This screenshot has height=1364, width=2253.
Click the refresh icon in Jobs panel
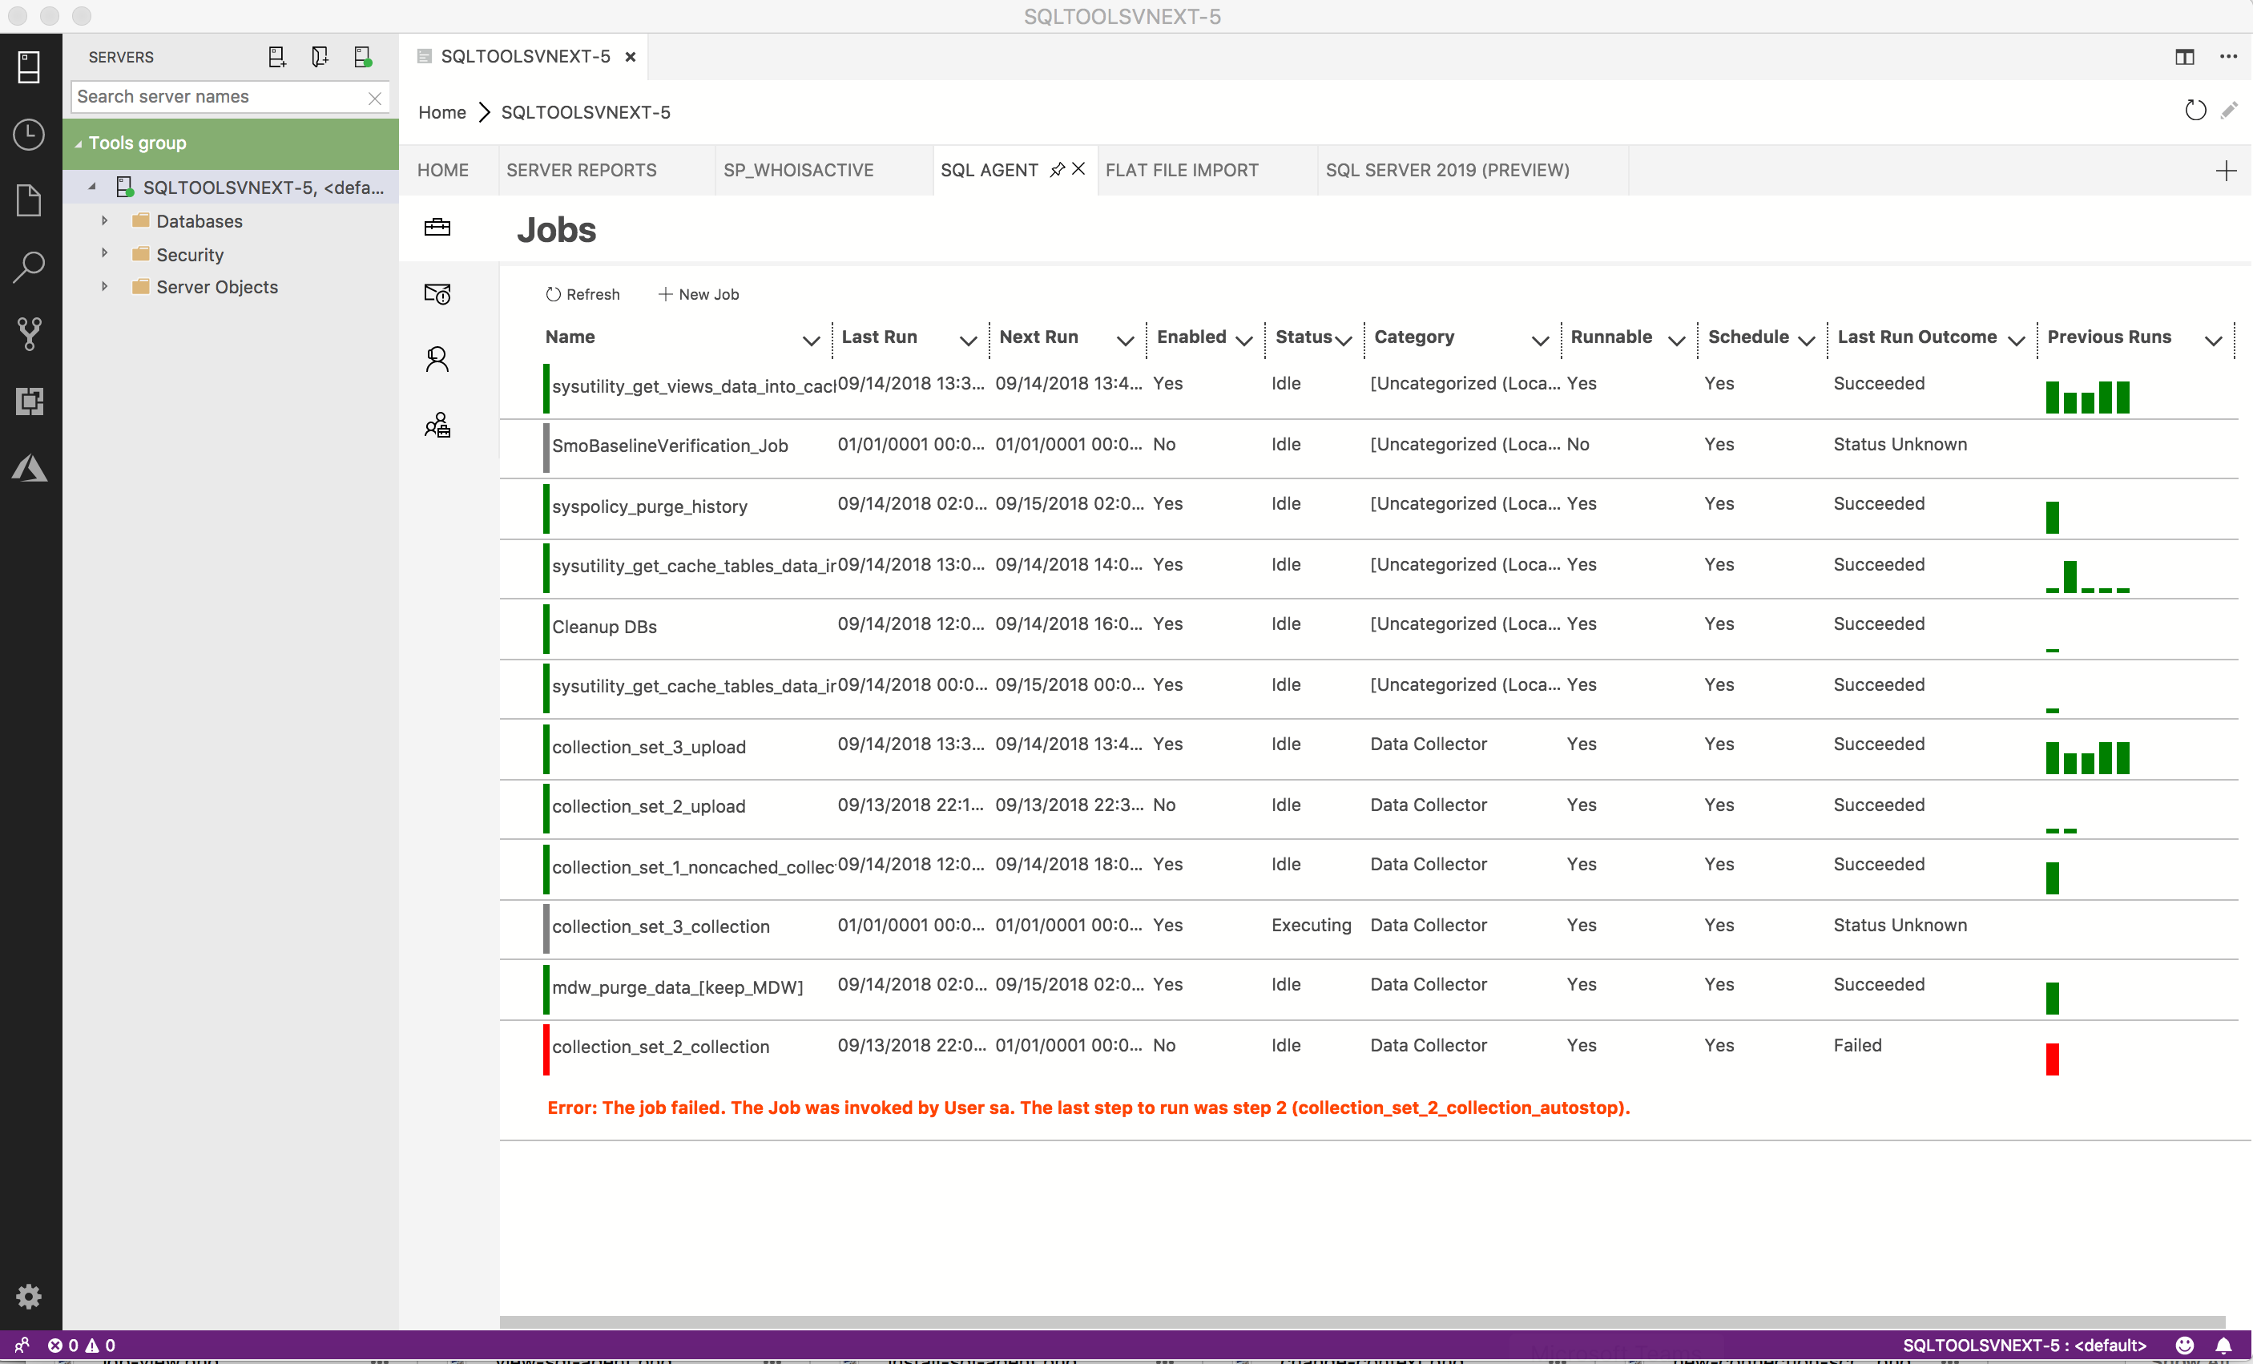coord(554,295)
